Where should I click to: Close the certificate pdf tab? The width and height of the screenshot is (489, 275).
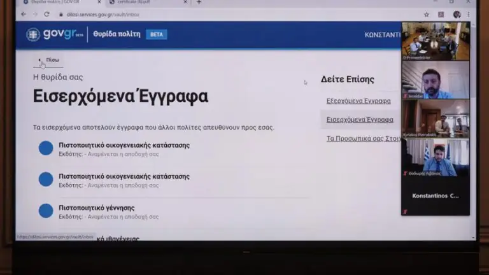click(185, 2)
